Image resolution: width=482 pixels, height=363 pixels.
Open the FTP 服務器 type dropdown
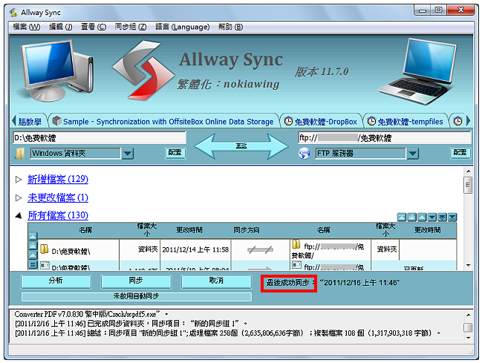coord(412,153)
